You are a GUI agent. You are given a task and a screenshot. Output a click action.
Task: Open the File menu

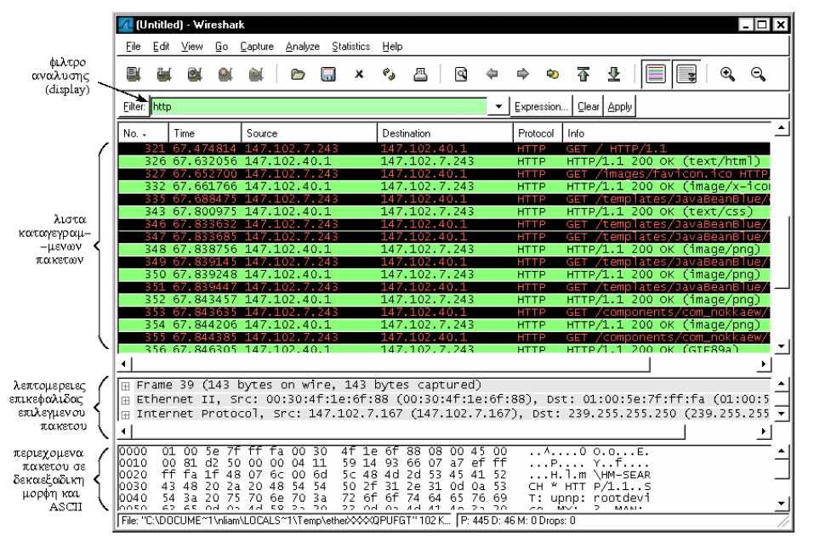coord(133,47)
